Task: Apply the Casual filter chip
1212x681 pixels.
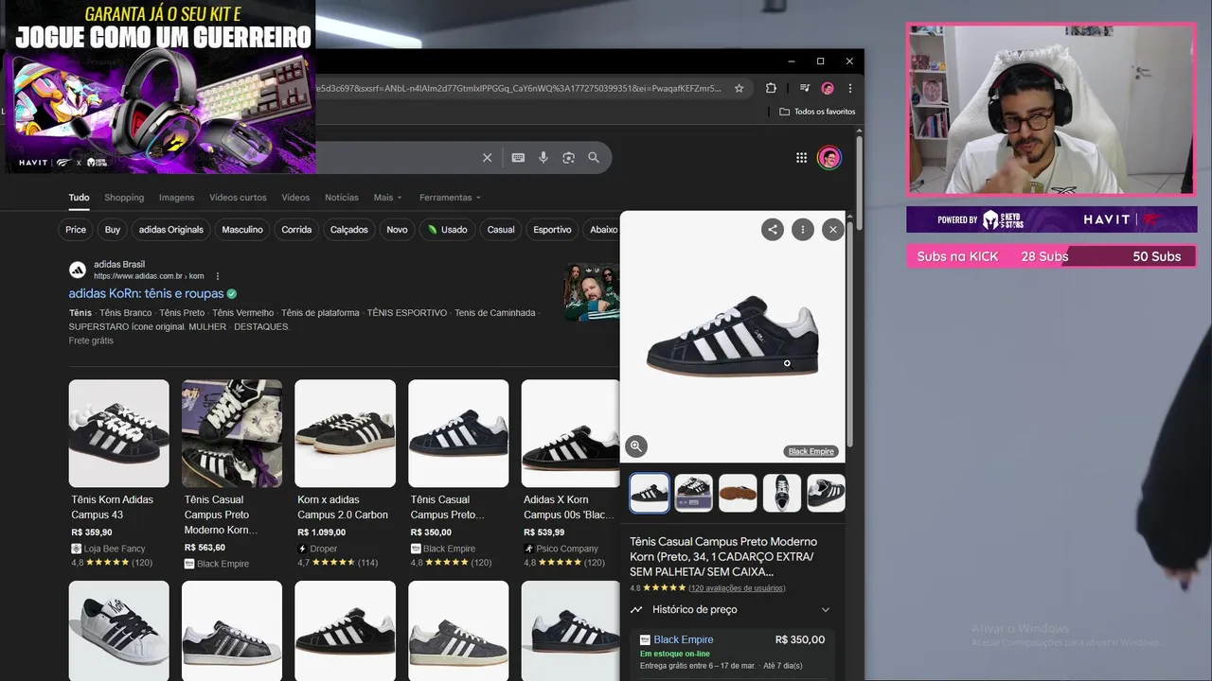Action: [x=501, y=230]
